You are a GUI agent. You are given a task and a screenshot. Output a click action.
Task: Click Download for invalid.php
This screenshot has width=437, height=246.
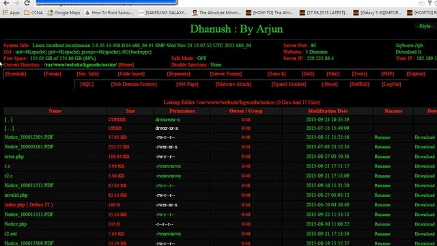click(425, 195)
